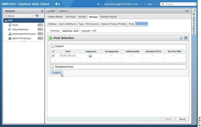
Task: Open the Network Protocol Profiles sub-tab
Action: 114,24
